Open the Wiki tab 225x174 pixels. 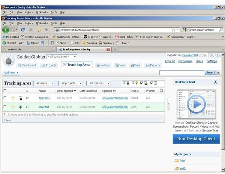pos(120,65)
